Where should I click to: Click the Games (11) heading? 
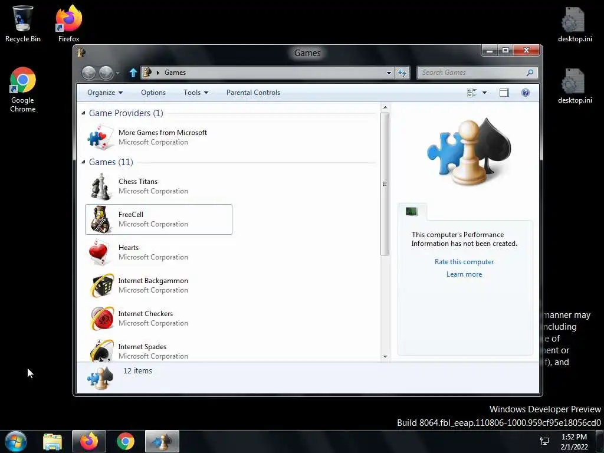(111, 162)
